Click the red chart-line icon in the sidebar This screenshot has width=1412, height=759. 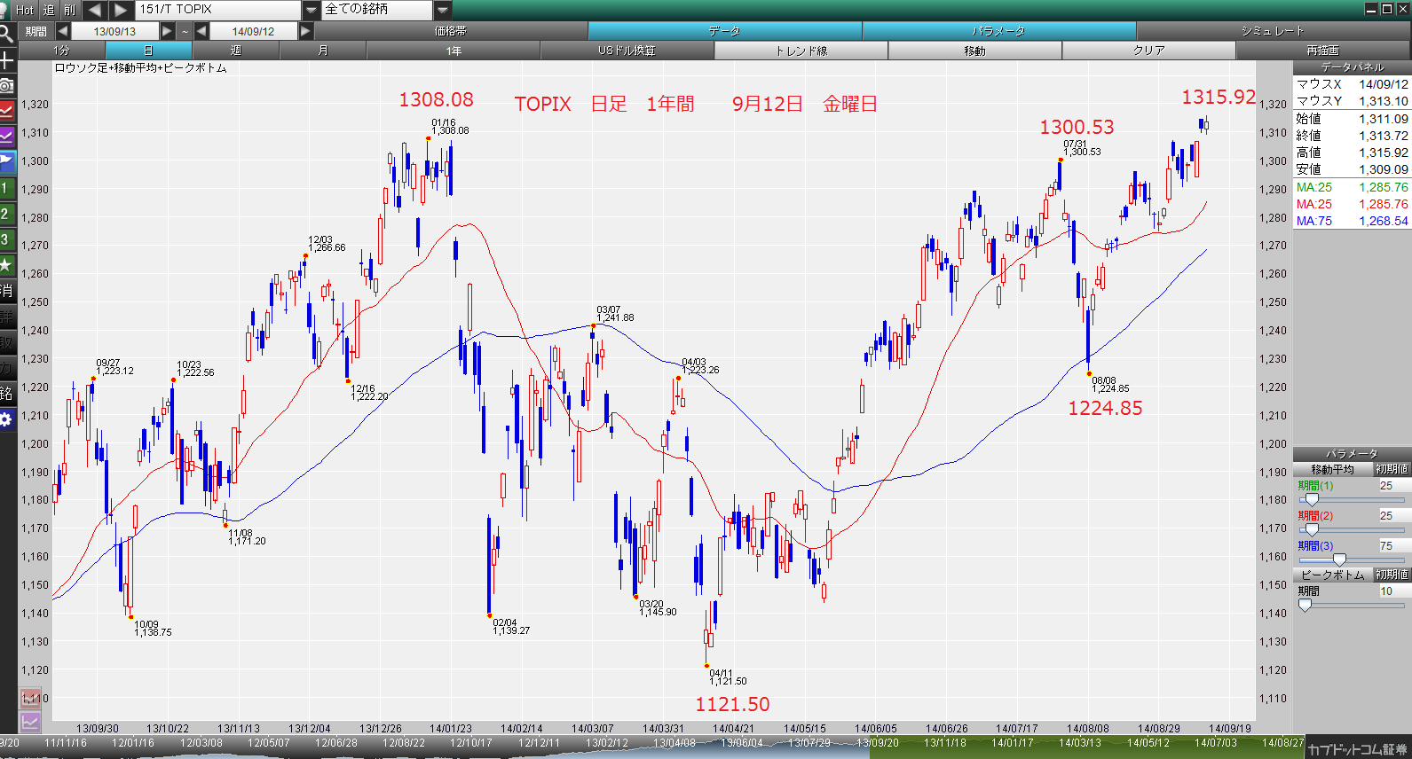click(7, 111)
